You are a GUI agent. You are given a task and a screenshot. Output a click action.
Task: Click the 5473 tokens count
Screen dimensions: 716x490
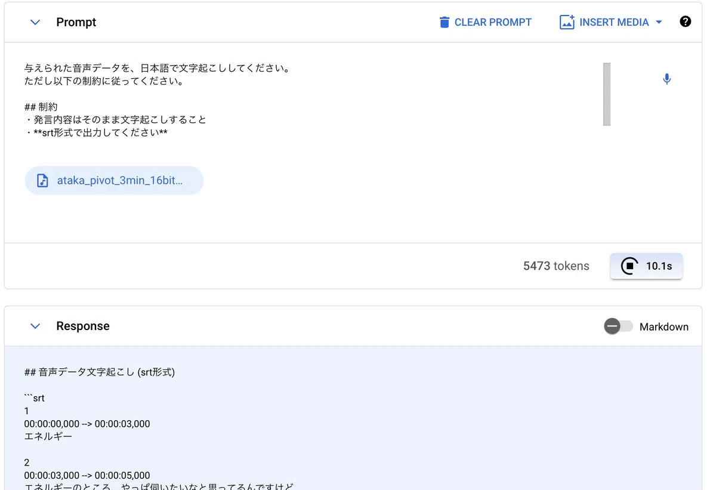pyautogui.click(x=556, y=266)
